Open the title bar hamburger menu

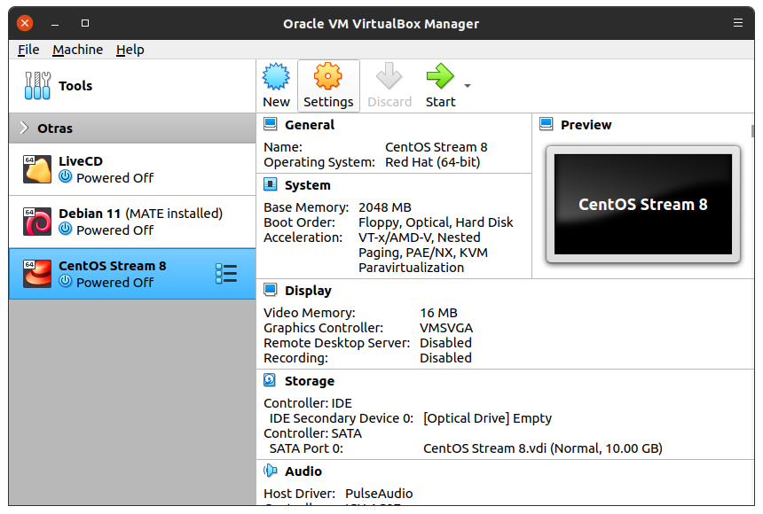point(738,23)
